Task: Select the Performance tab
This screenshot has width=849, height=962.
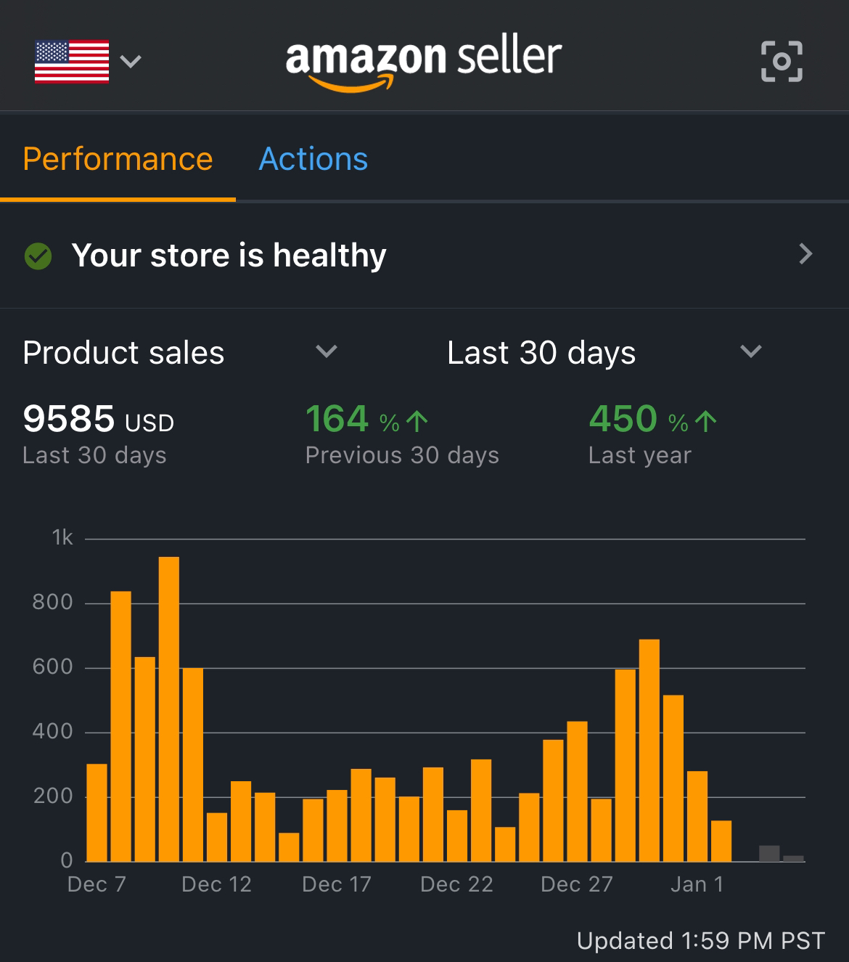Action: click(118, 159)
